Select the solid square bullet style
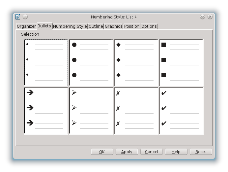This screenshot has width=228, height=172. (181, 63)
